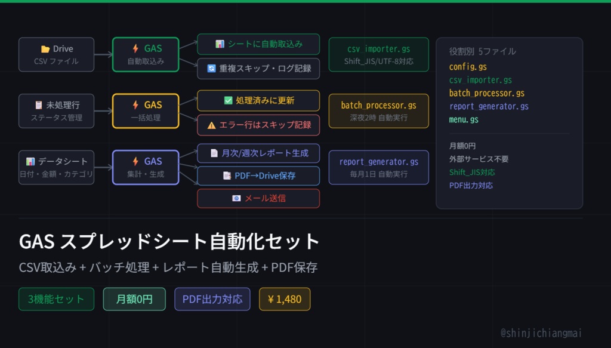Screen dimensions: 611x348
Task: Click menu.gs in the file list
Action: point(464,119)
